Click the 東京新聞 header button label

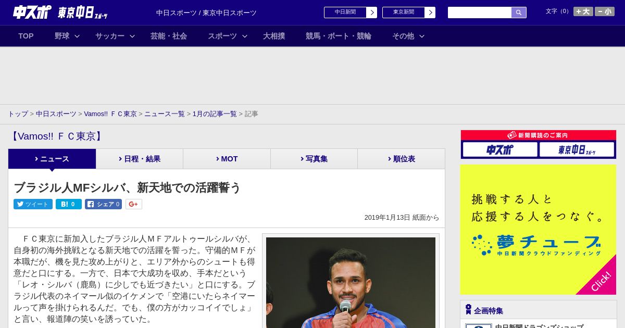(x=404, y=12)
